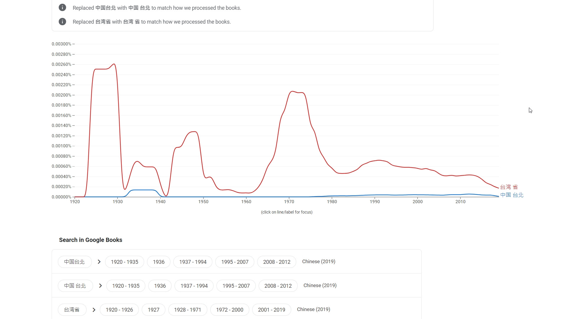Viewport: 567px width, 319px height.
Task: Select 2001 - 2019 date range
Action: [271, 310]
